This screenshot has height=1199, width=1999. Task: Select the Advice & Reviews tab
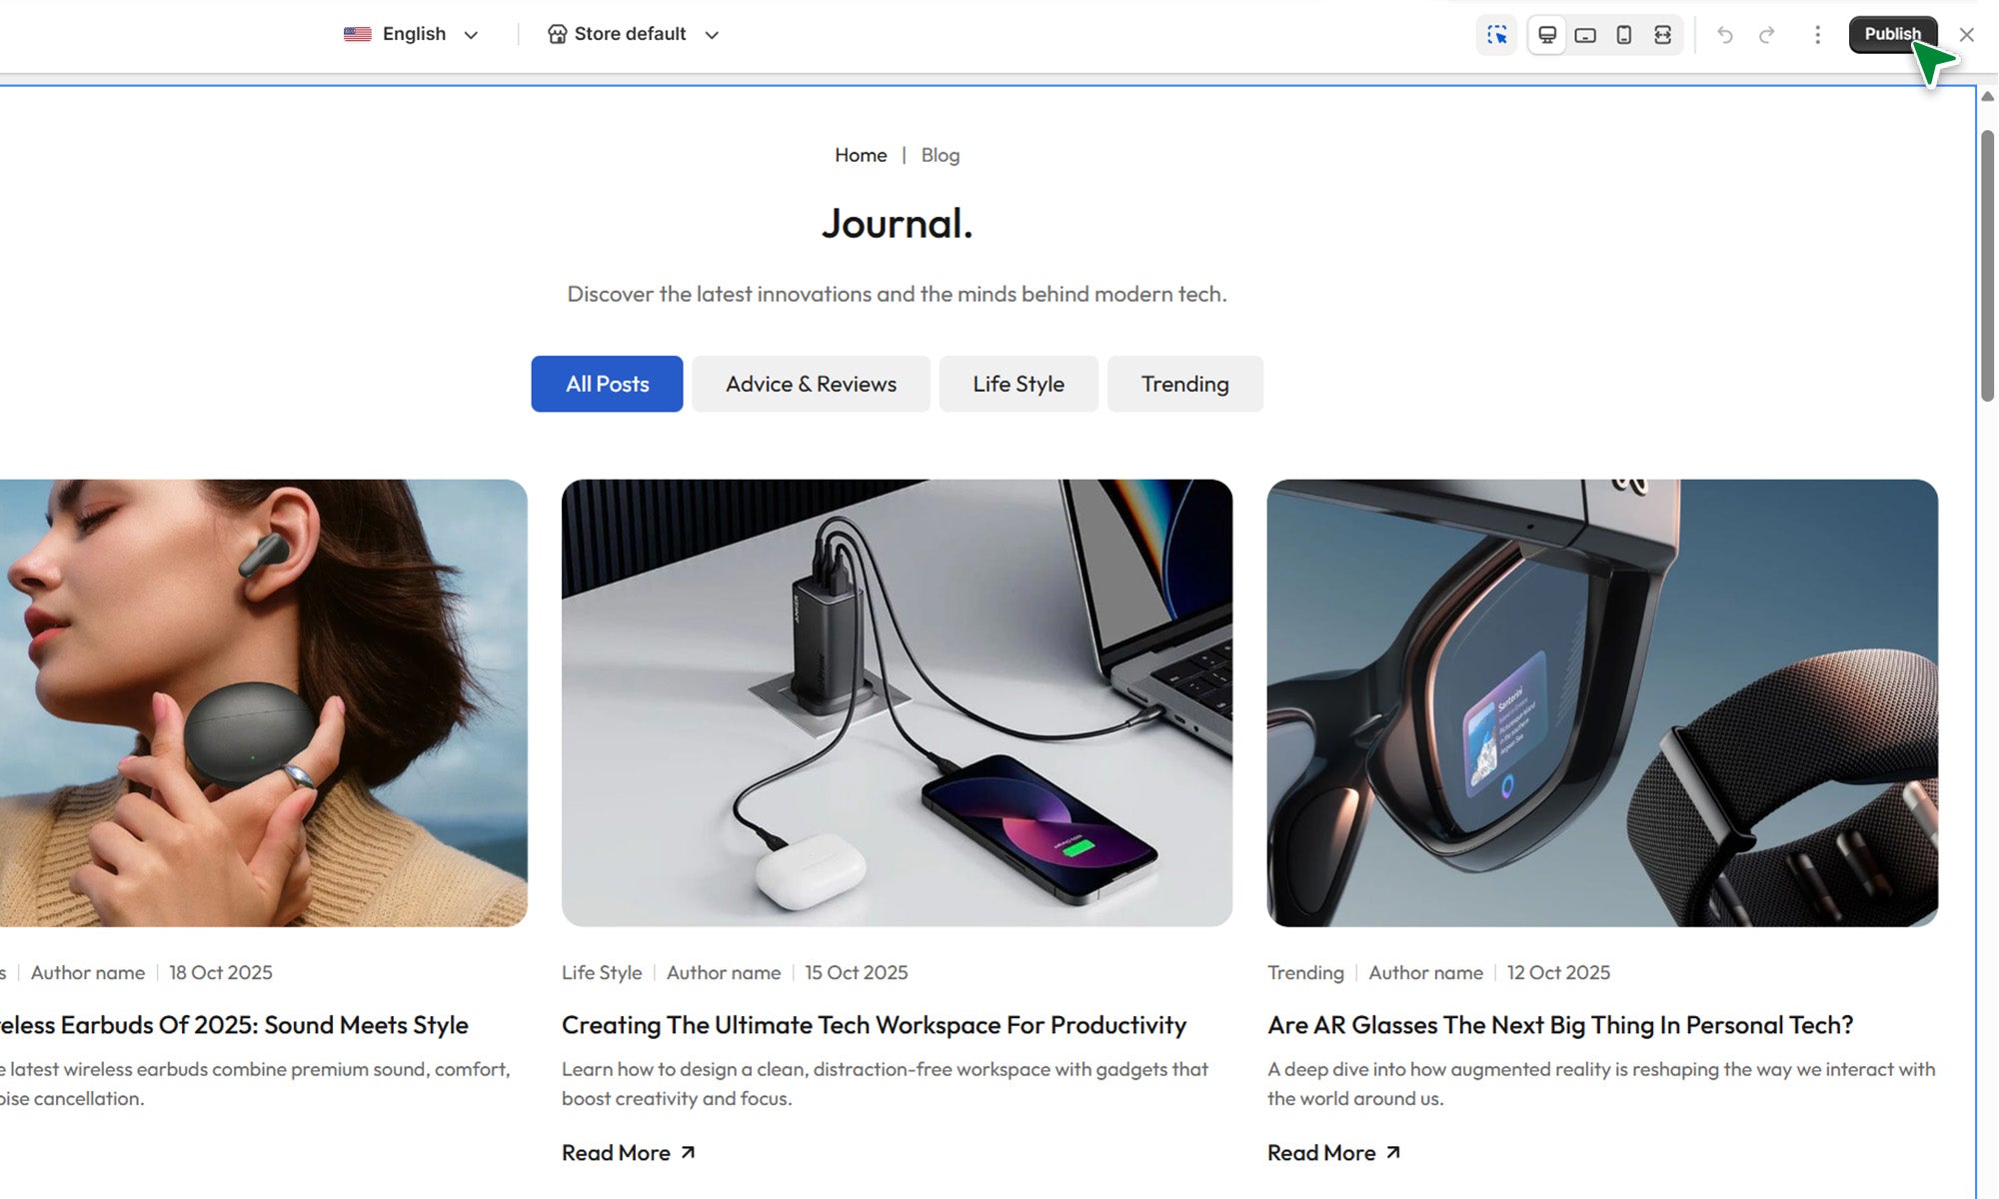[x=811, y=384]
